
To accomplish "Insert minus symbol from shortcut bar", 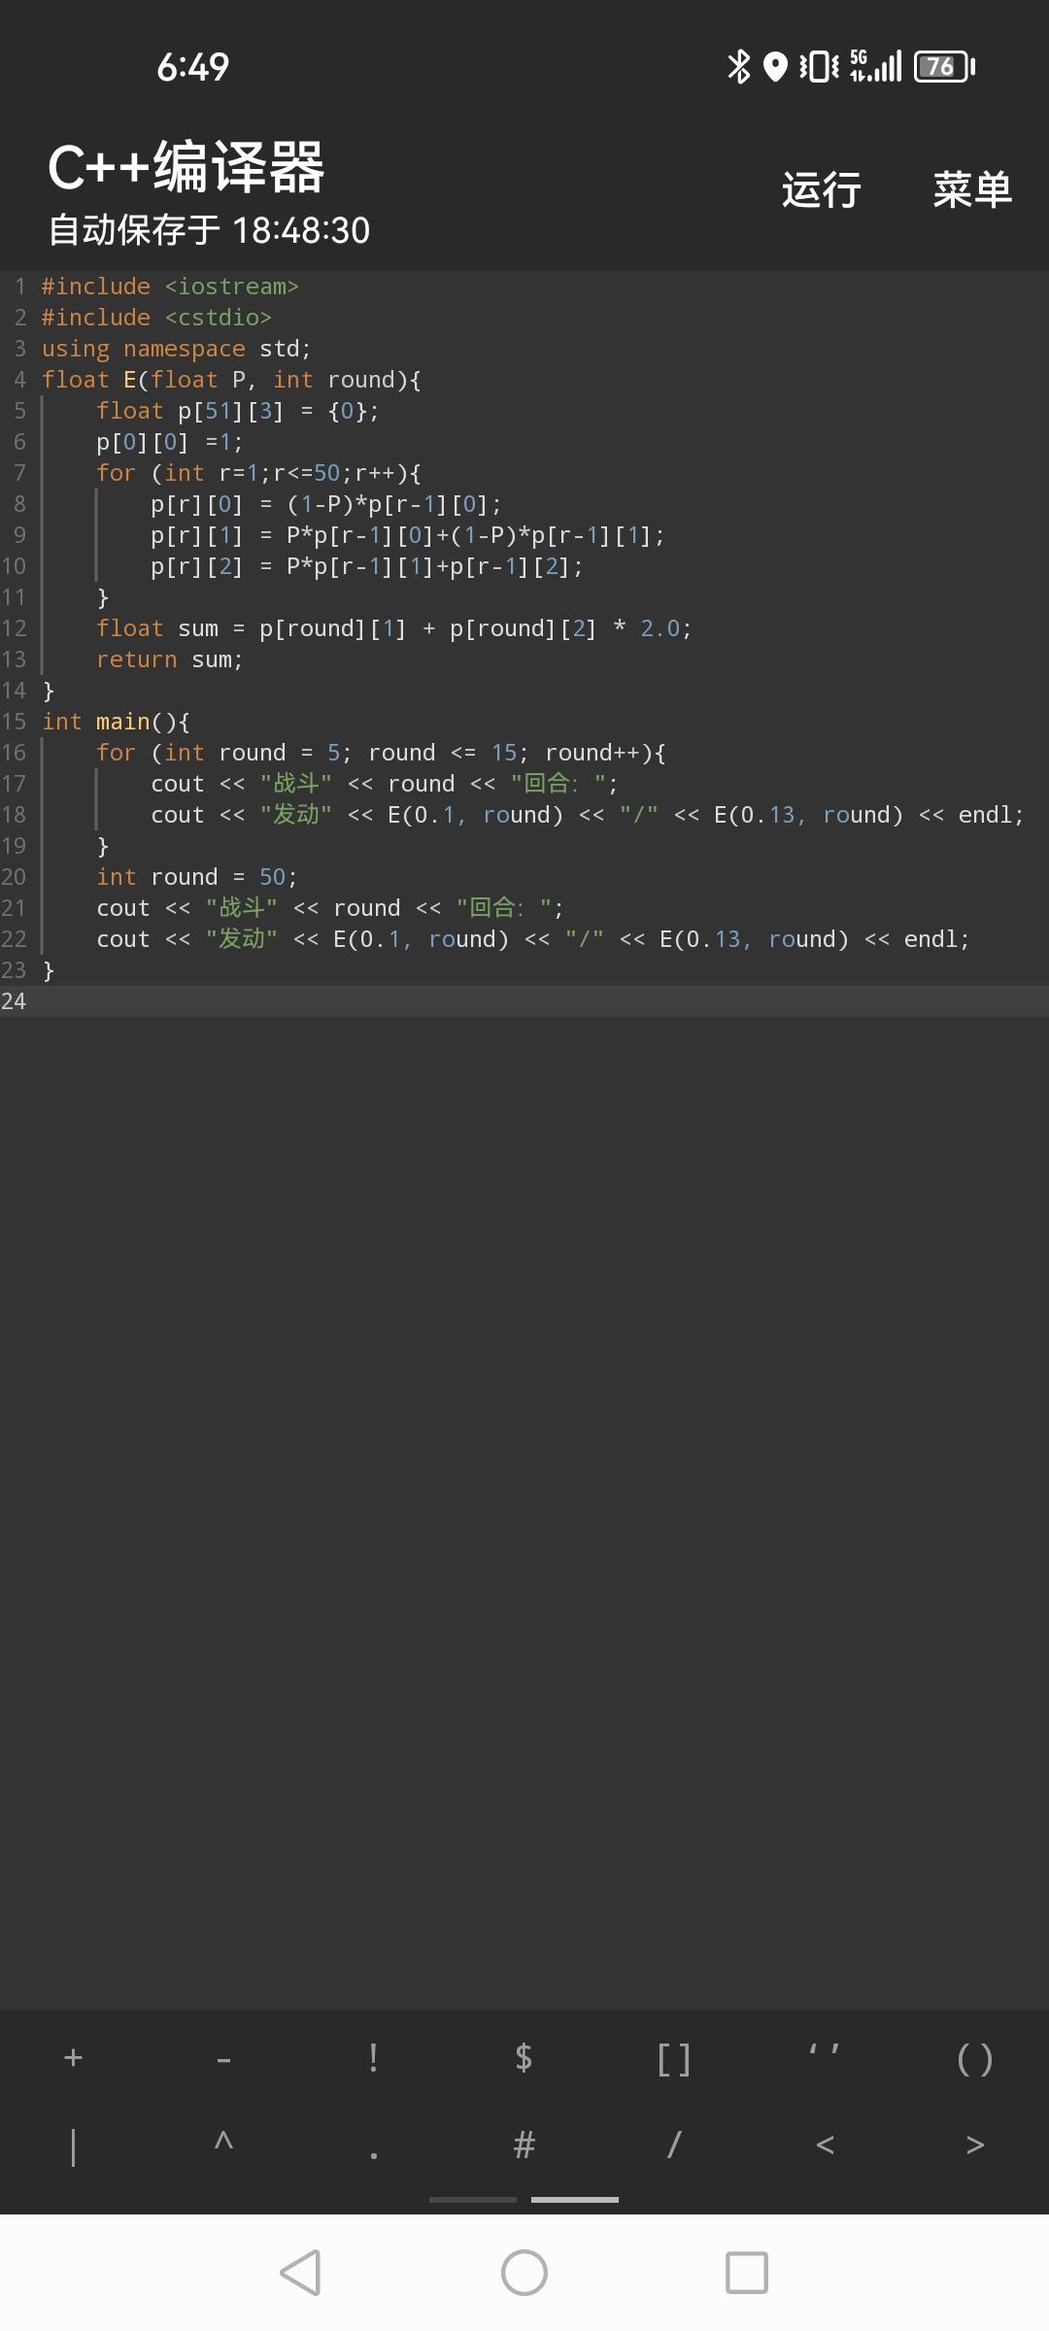I will point(223,2057).
